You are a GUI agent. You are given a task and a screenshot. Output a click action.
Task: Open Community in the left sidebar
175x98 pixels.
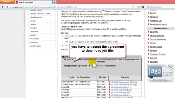(34, 42)
